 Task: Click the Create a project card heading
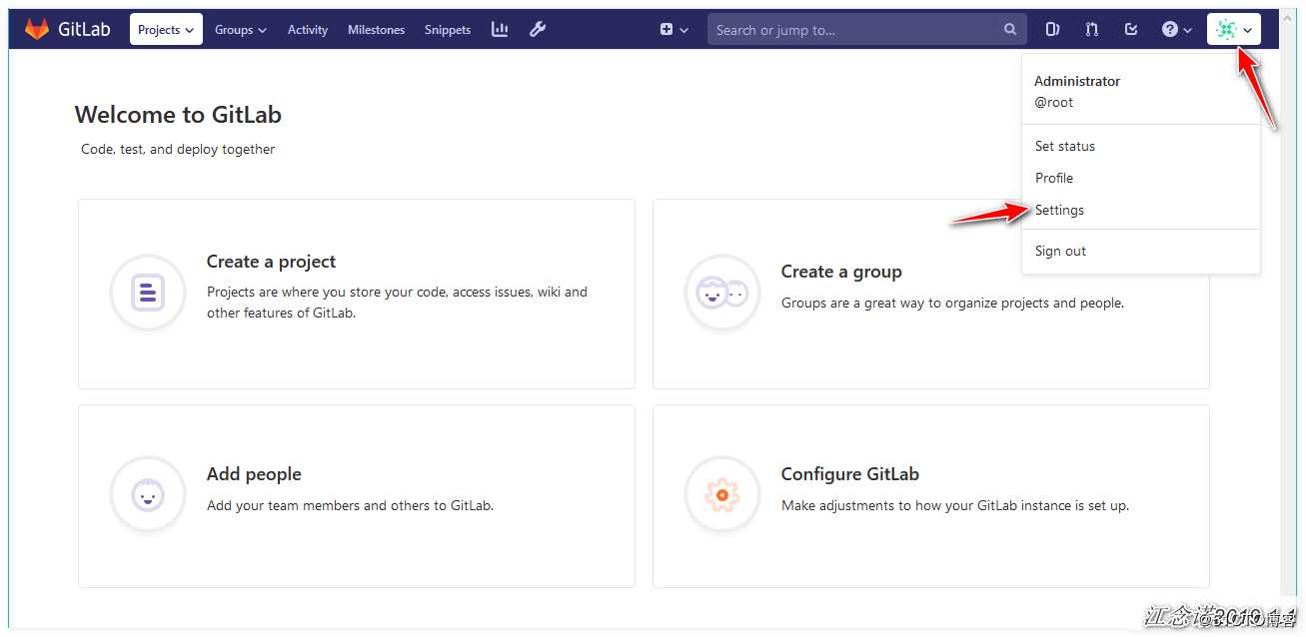(x=271, y=262)
